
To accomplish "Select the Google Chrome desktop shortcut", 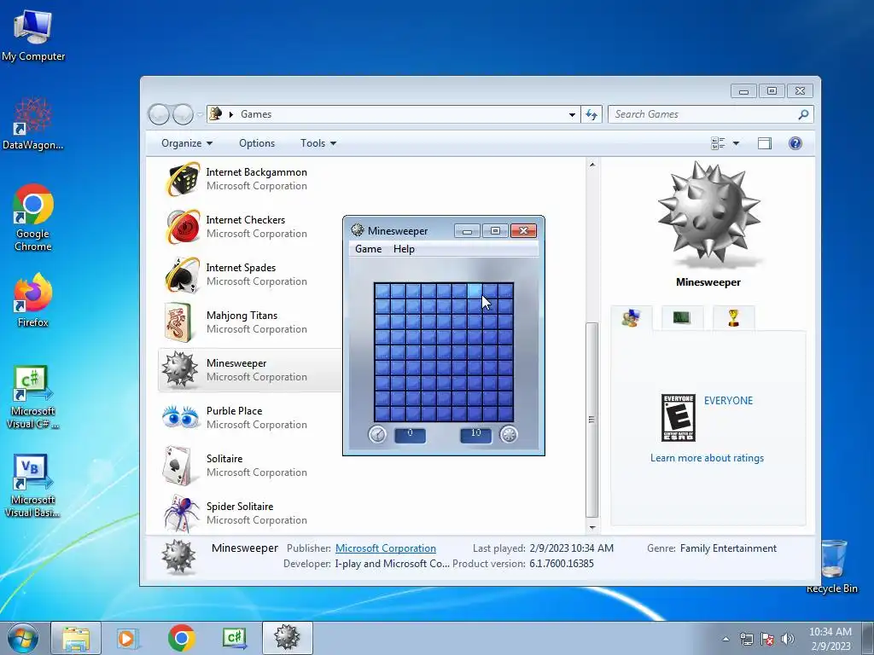I will tap(33, 217).
